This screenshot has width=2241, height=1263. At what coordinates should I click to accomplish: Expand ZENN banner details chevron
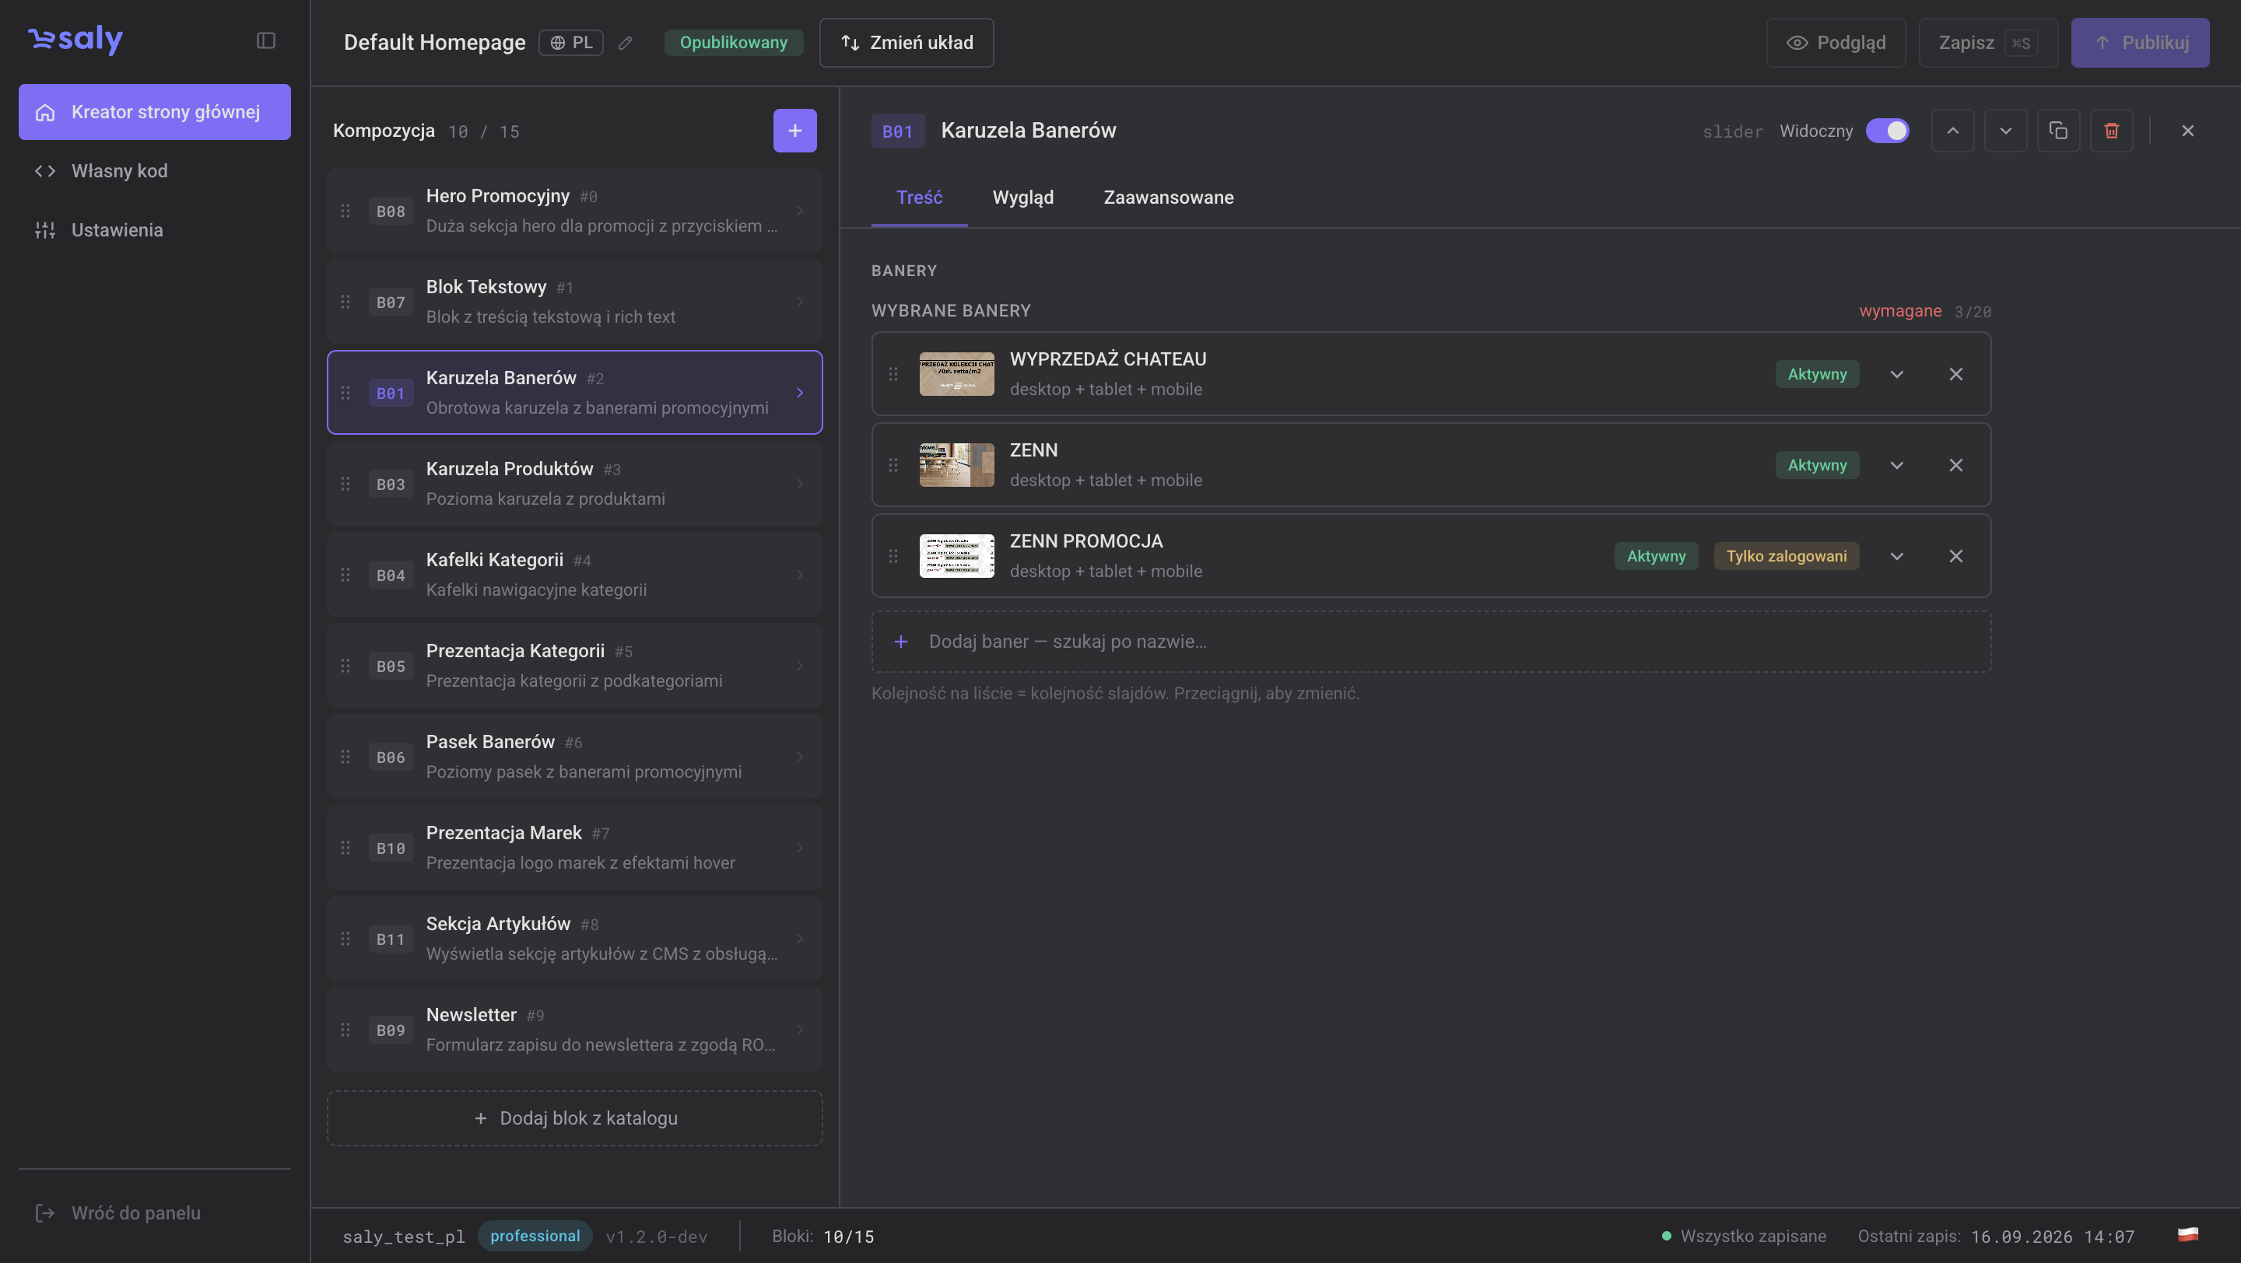(x=1896, y=465)
